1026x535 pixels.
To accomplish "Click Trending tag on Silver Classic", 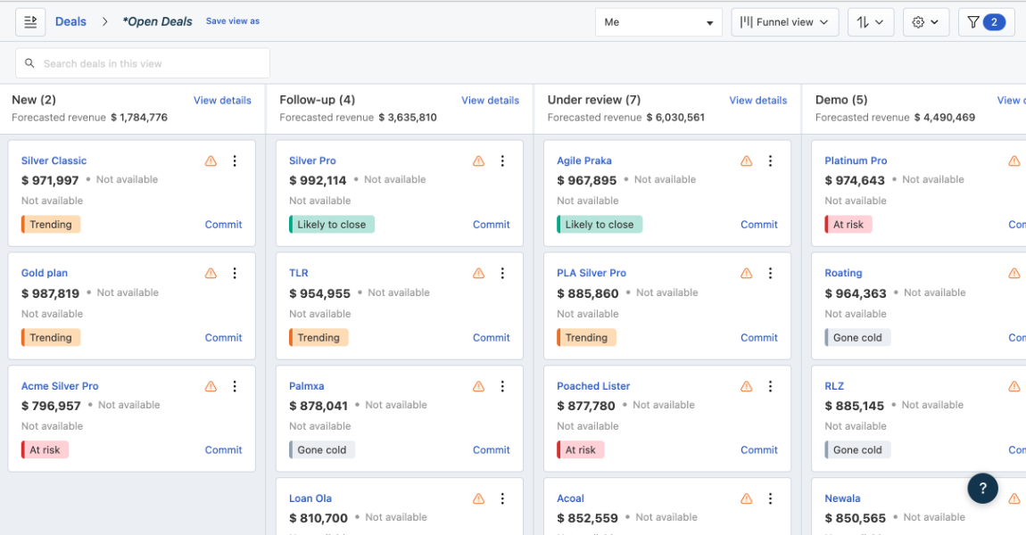I will point(50,225).
